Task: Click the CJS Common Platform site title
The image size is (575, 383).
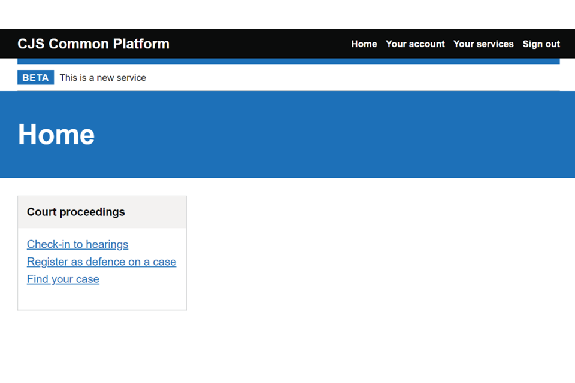Action: [x=93, y=44]
